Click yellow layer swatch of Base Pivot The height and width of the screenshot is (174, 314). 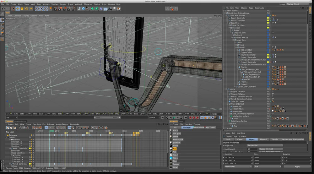coord(268,23)
